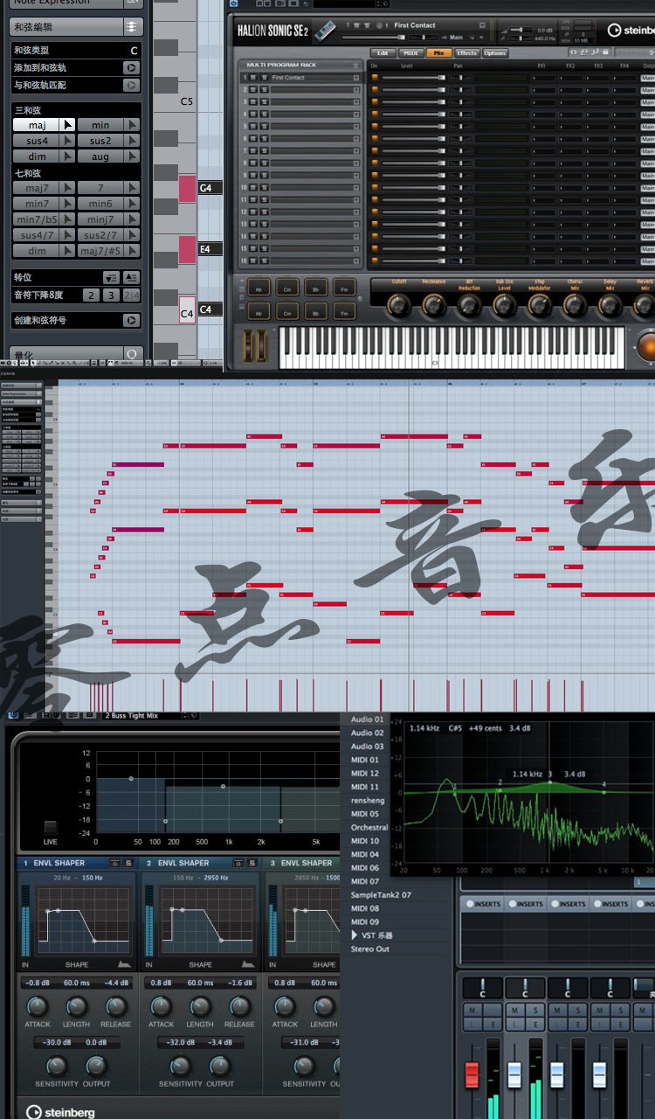Open the Main output dropdown for slot 1

(x=648, y=78)
